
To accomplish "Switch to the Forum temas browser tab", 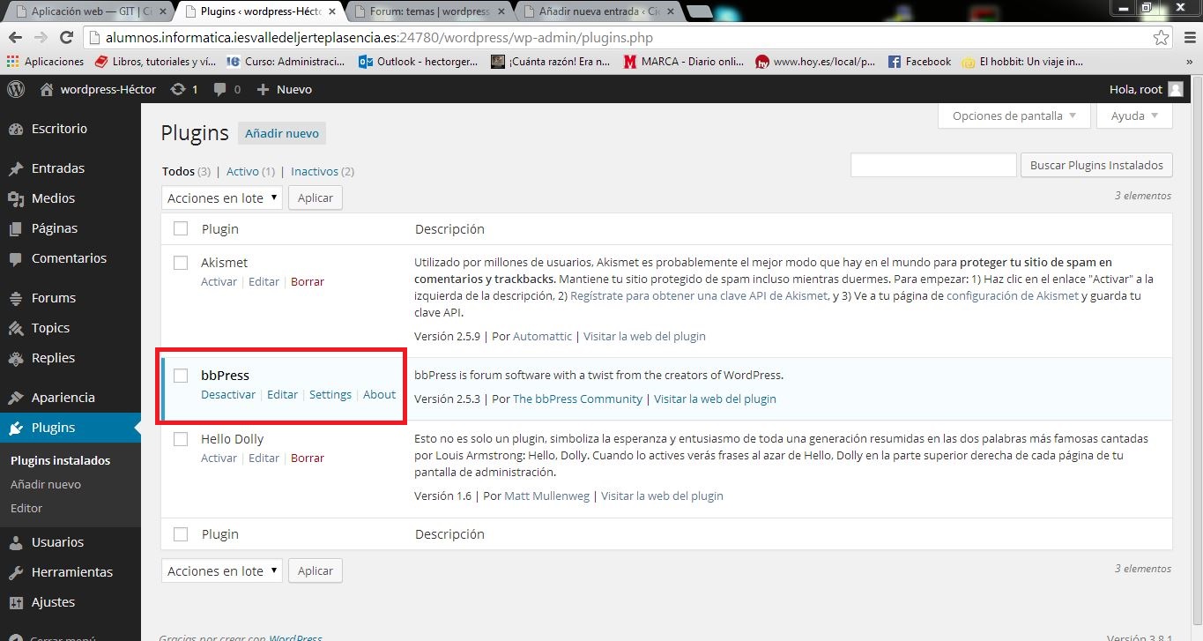I will [x=428, y=11].
